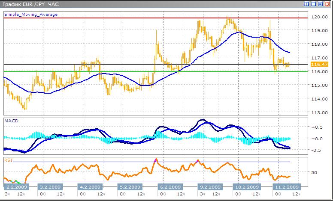333x201 pixels.
Task: Select the 6.2.2009 date marker
Action: [169, 187]
